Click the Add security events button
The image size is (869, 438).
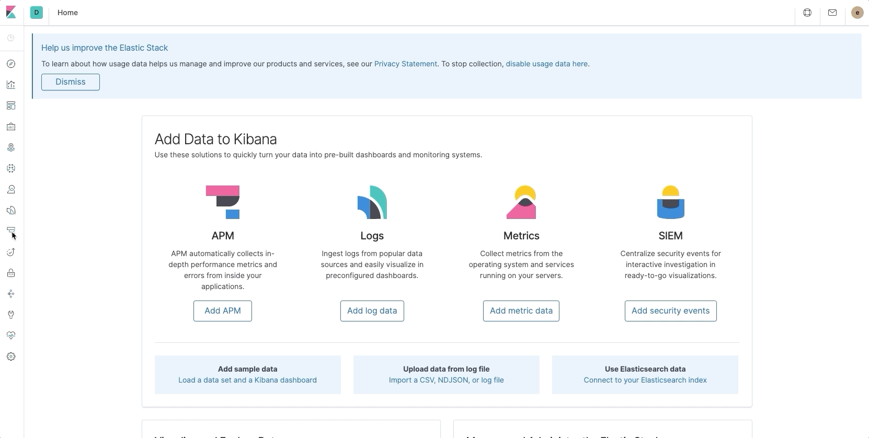pyautogui.click(x=671, y=311)
